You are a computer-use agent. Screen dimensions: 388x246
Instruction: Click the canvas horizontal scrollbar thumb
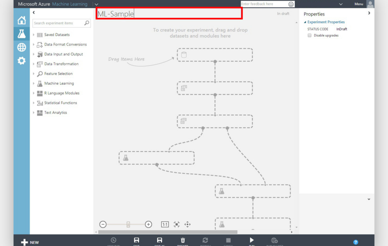(168, 232)
